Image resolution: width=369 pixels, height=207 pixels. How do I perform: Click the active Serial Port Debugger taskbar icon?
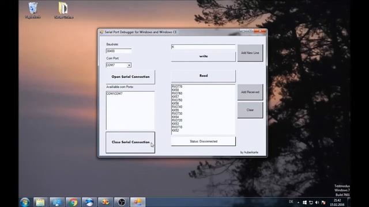click(x=138, y=202)
